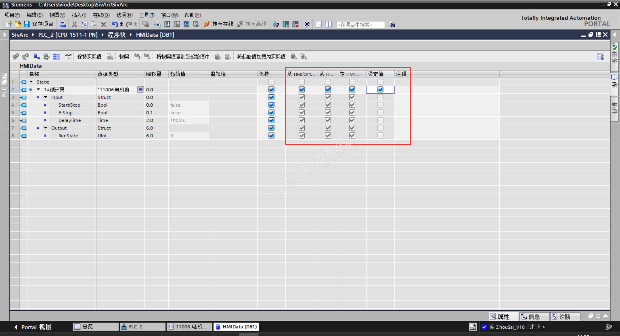
Task: Uncheck the 保持 checkbox for RunState row
Action: pyautogui.click(x=271, y=136)
